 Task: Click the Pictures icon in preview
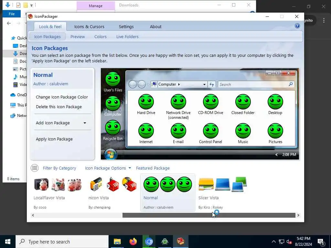[275, 131]
